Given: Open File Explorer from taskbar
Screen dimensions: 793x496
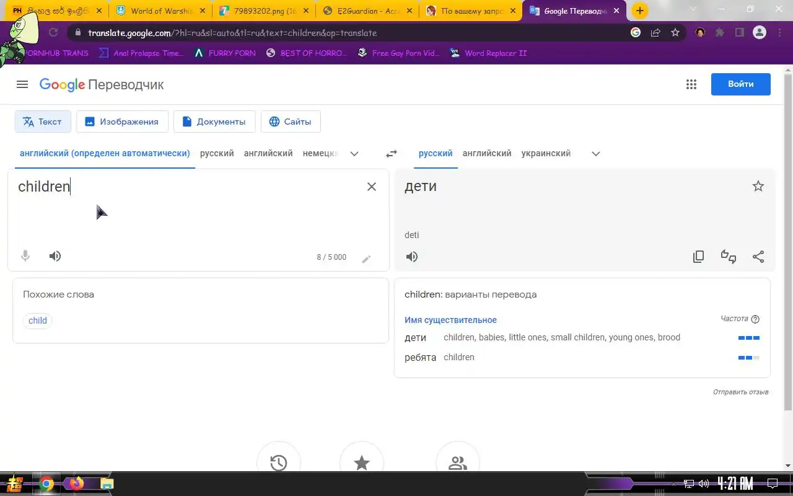Looking at the screenshot, I should pos(107,484).
